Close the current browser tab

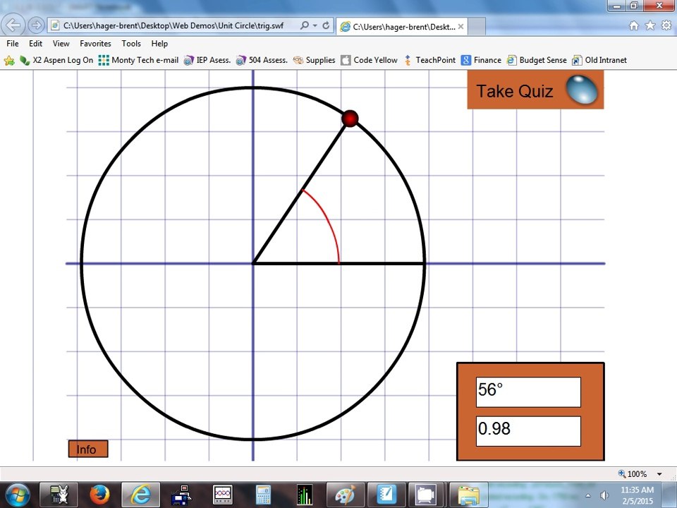point(461,27)
